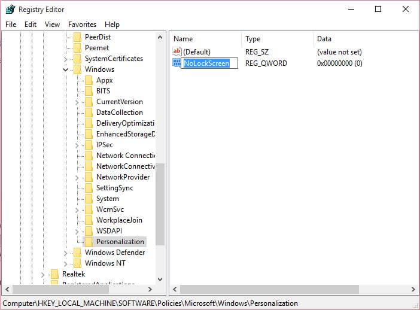Screen dimensions: 420x310
Task: Expand the WSDAPI key
Action: click(x=77, y=231)
